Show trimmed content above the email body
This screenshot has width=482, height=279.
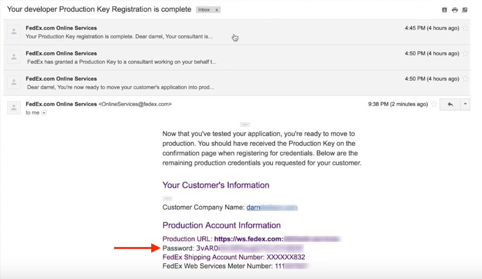tap(245, 125)
